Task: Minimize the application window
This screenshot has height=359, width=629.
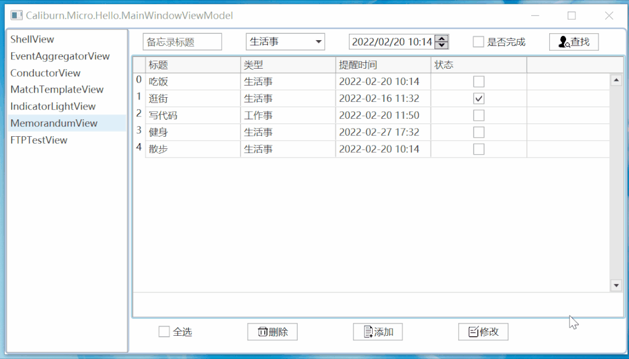Action: pyautogui.click(x=535, y=16)
